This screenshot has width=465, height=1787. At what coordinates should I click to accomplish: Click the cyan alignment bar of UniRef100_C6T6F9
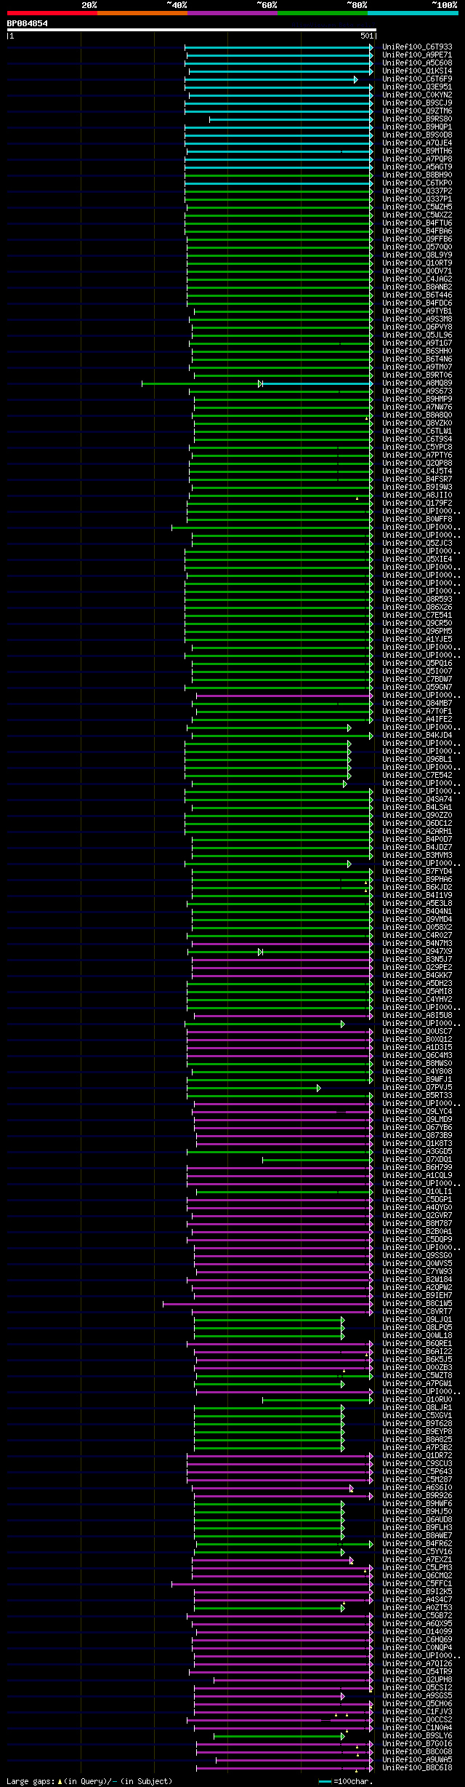click(271, 79)
